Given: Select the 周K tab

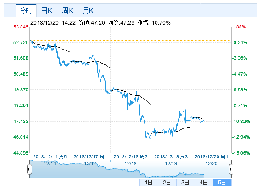Looking at the screenshot, I should [67, 11].
